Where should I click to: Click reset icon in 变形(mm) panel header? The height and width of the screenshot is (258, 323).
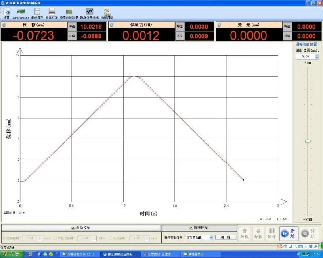click(219, 25)
